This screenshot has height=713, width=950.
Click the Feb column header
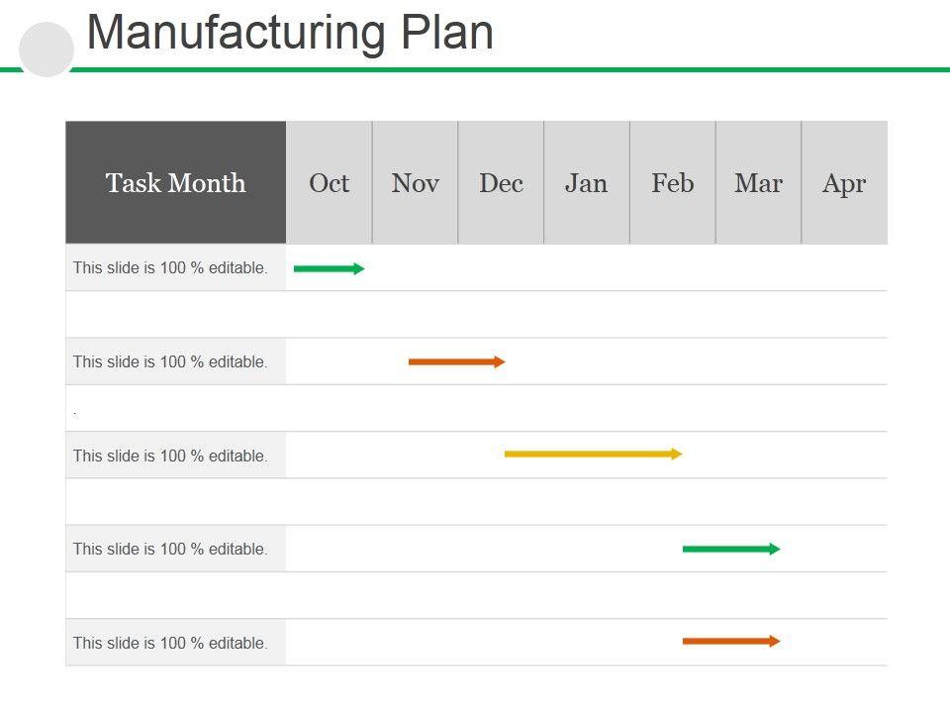tap(673, 183)
